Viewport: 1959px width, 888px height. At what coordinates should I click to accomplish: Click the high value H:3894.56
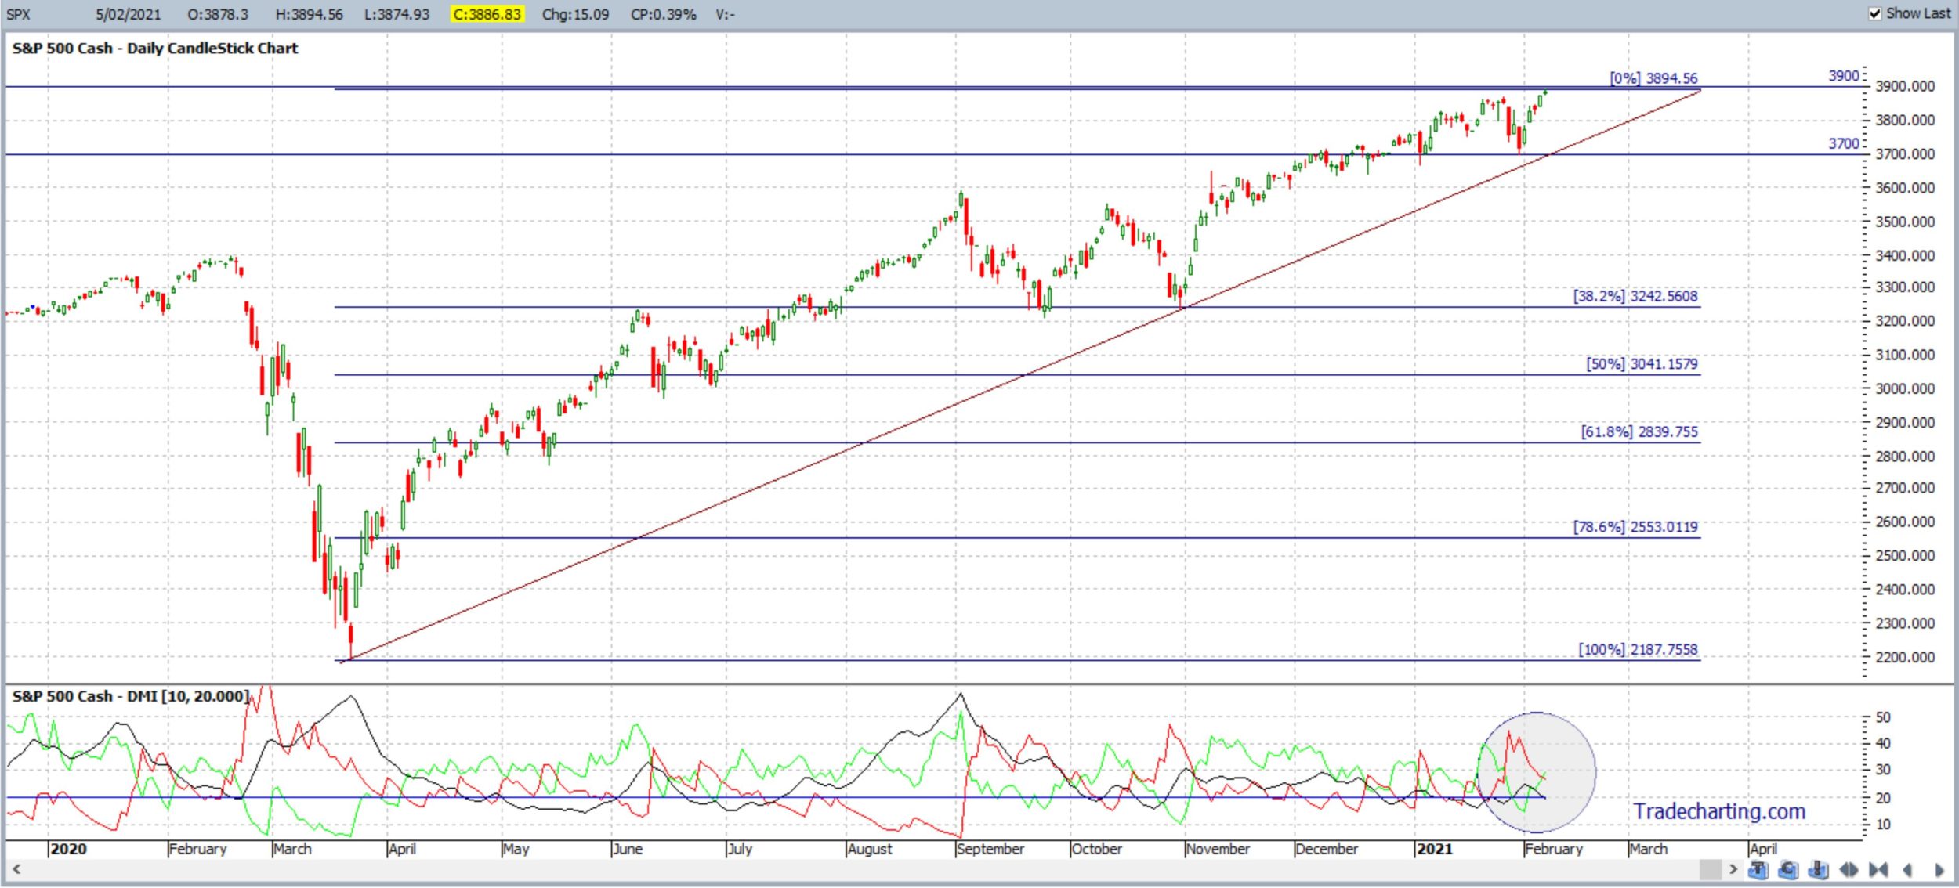(x=309, y=15)
